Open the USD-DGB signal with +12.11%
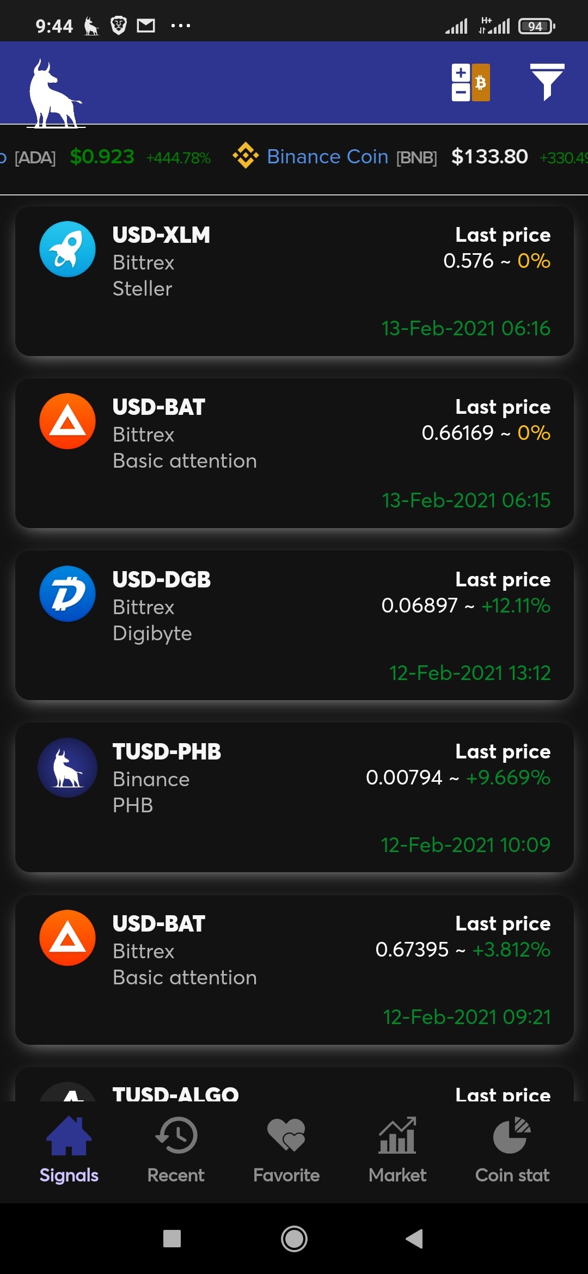This screenshot has width=588, height=1274. (294, 625)
